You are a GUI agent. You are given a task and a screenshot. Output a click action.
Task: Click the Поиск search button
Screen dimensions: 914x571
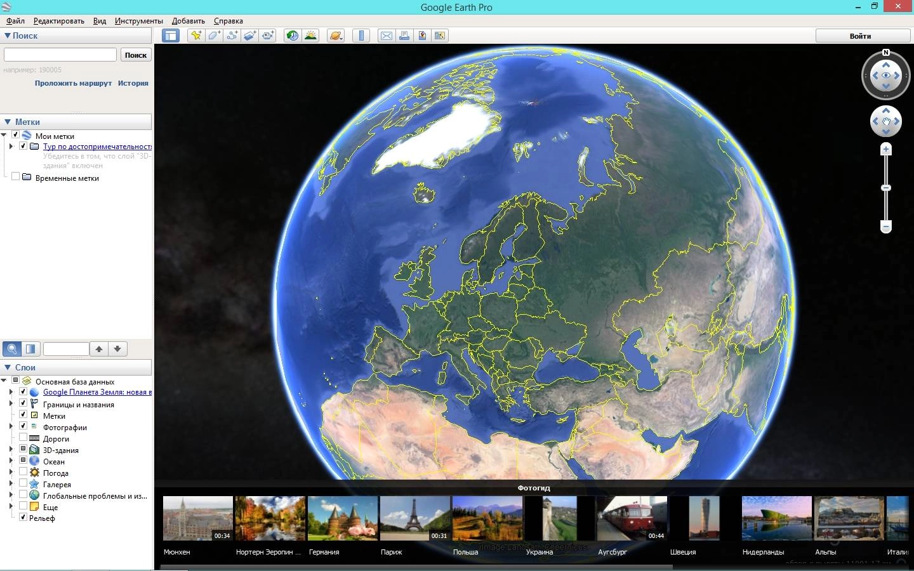pos(136,55)
